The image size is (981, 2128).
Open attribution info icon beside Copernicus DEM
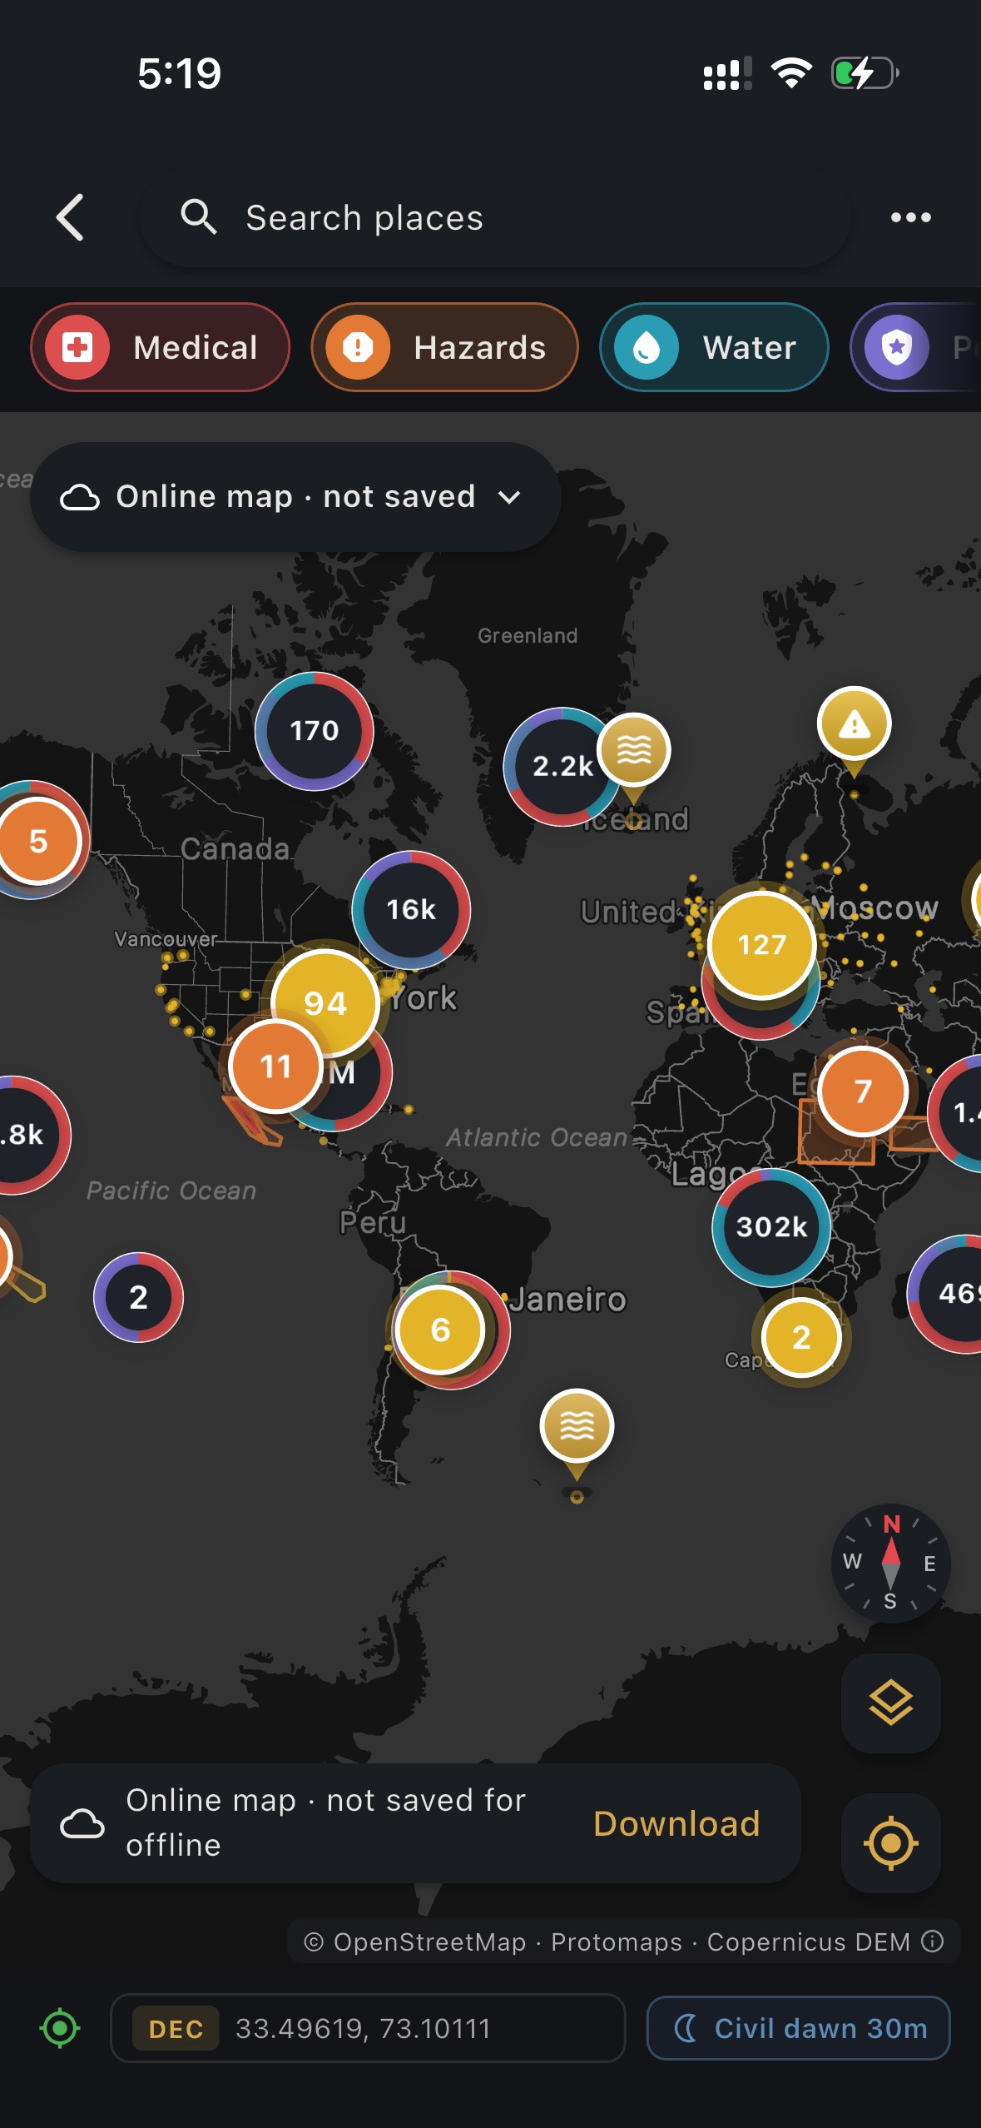pos(933,1942)
